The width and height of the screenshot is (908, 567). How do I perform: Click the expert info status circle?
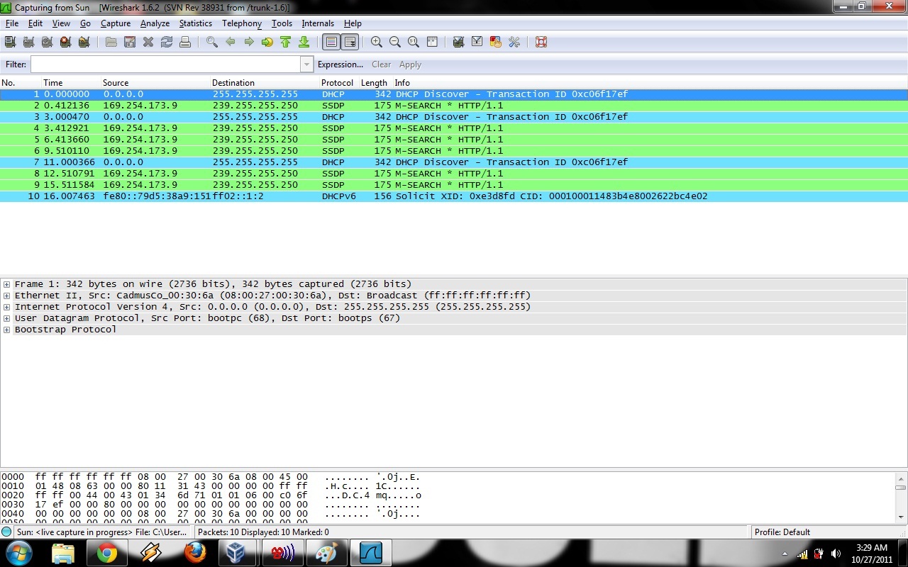coord(7,532)
